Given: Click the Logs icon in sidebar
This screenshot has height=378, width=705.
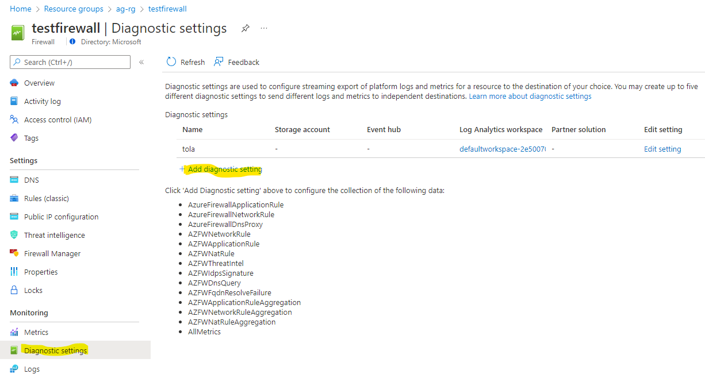Looking at the screenshot, I should coord(14,369).
